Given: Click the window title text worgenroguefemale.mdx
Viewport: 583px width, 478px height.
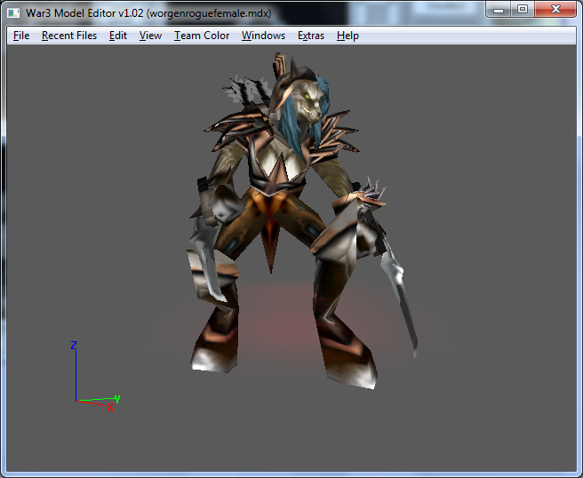Looking at the screenshot, I should pos(209,13).
